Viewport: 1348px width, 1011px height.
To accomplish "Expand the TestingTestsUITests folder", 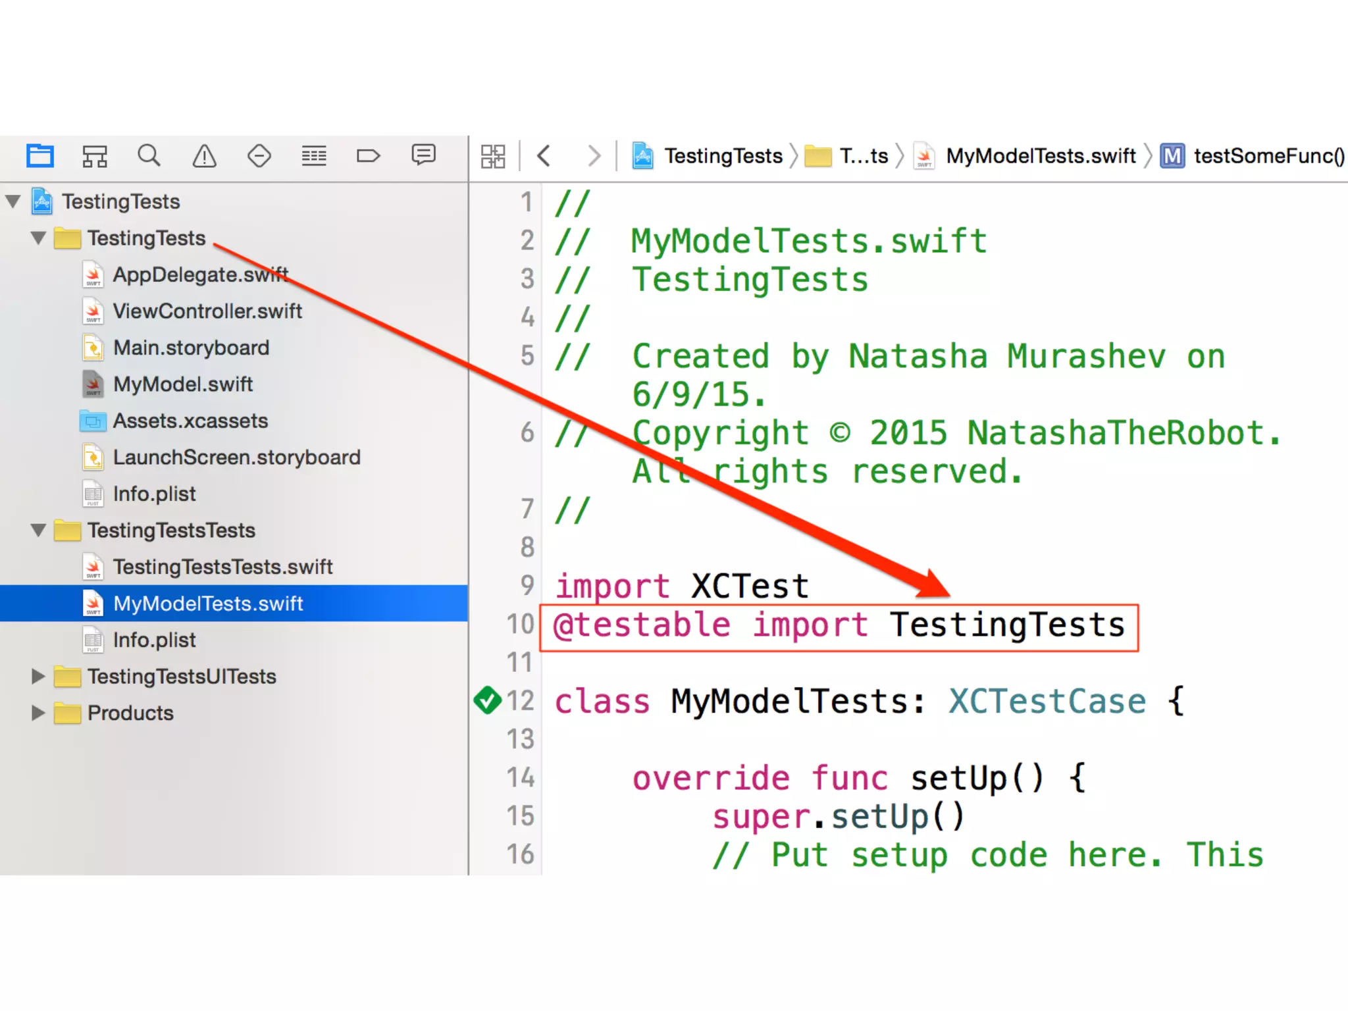I will coord(39,676).
